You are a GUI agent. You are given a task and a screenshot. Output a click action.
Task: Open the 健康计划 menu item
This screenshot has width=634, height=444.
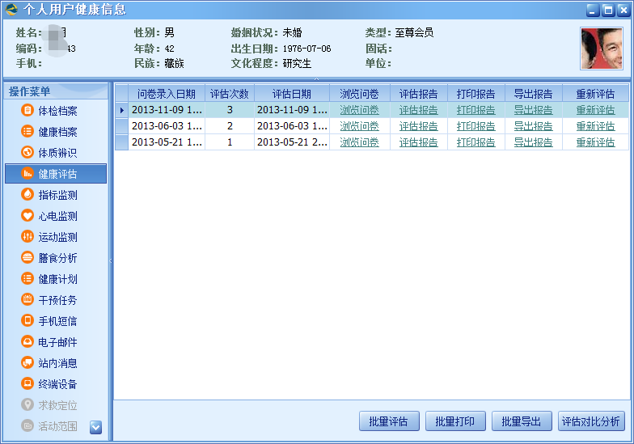tap(57, 279)
